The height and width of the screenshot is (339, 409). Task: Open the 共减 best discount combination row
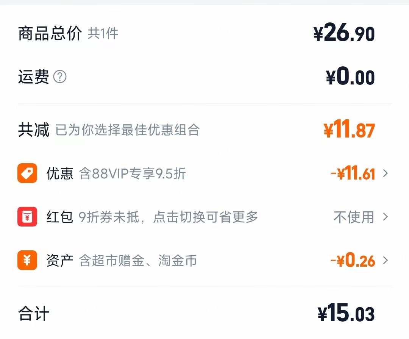204,130
